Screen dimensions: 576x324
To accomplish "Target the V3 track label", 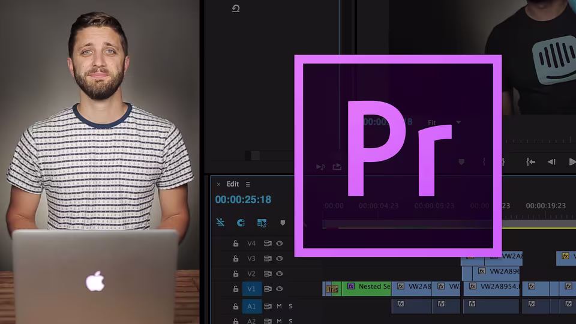I will coord(251,259).
